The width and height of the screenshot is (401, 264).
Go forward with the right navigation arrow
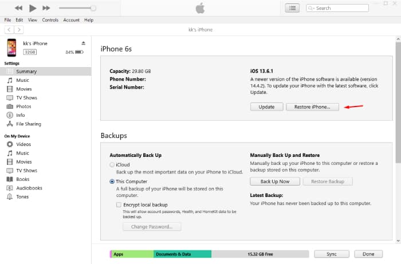(x=19, y=30)
